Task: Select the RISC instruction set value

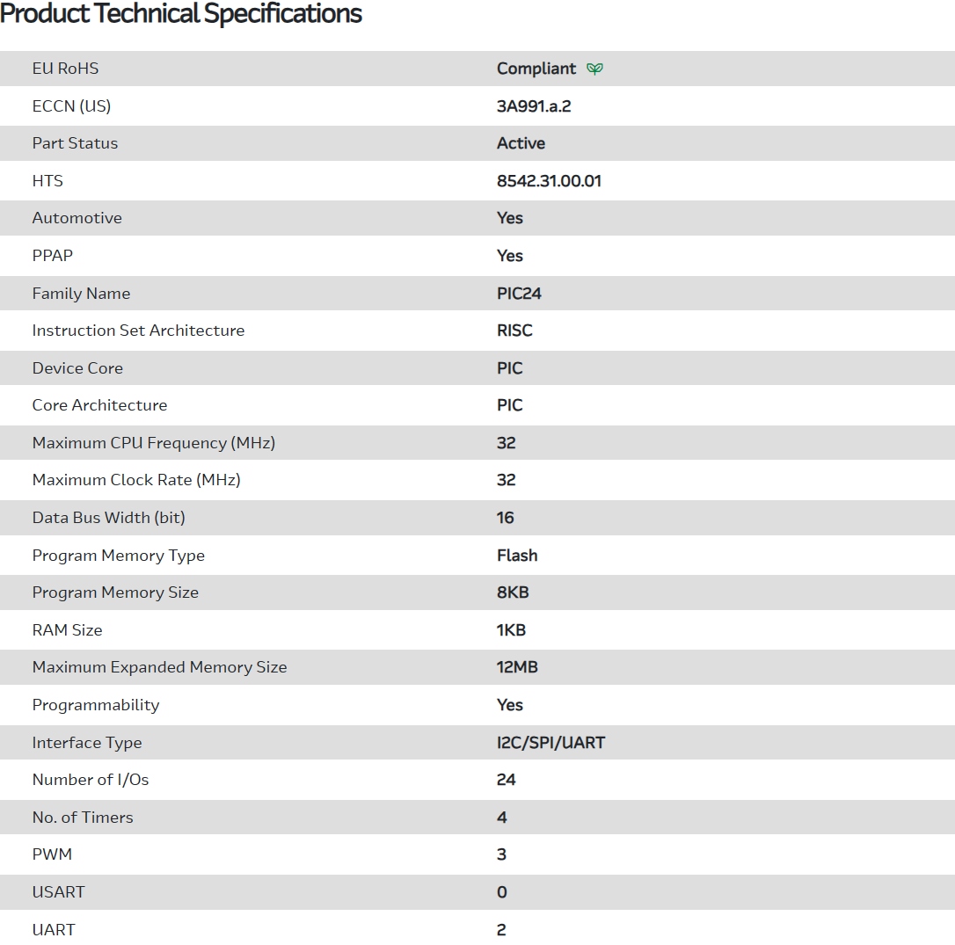Action: click(x=514, y=331)
